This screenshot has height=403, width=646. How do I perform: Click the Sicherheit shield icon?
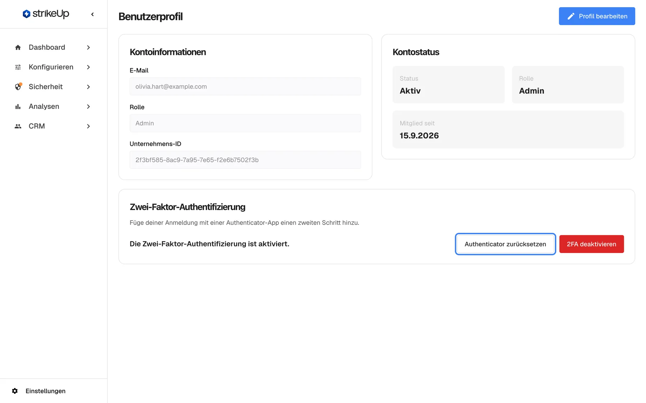(x=18, y=87)
